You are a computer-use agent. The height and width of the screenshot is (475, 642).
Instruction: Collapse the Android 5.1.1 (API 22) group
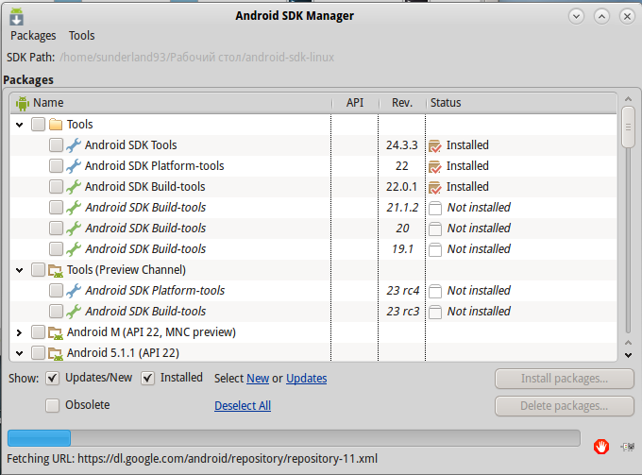click(x=19, y=353)
